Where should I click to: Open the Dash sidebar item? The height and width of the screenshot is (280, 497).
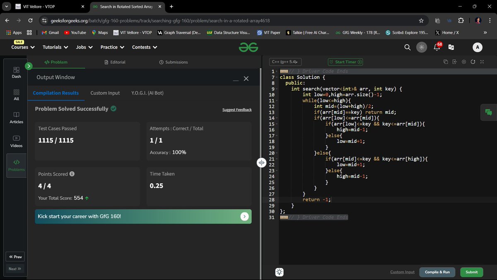point(16,72)
